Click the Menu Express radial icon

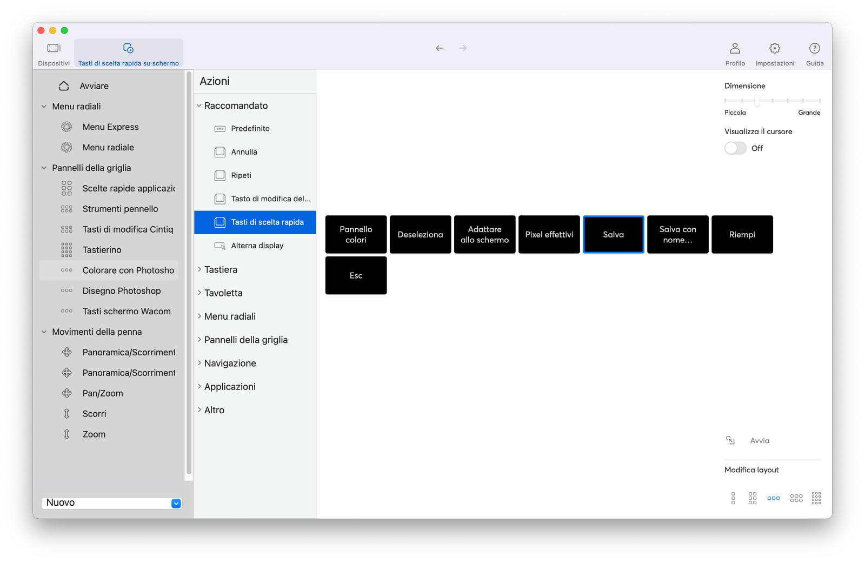[x=66, y=127]
